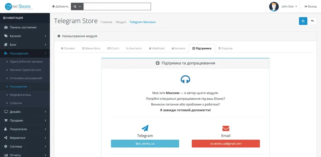Click the "Я завжди готовий допомогти!" text
The image size is (321, 157).
pos(185,110)
